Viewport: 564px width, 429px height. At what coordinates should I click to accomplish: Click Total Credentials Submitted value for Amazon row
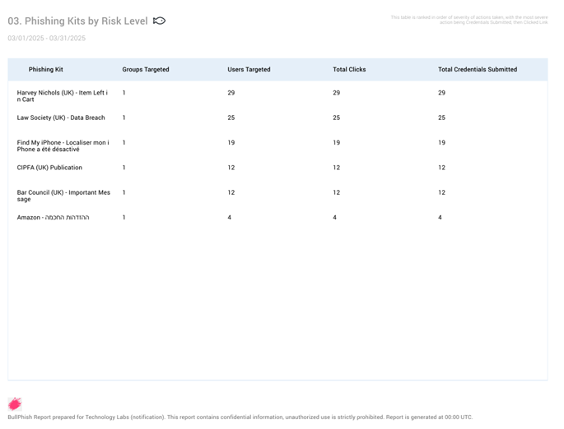point(440,218)
